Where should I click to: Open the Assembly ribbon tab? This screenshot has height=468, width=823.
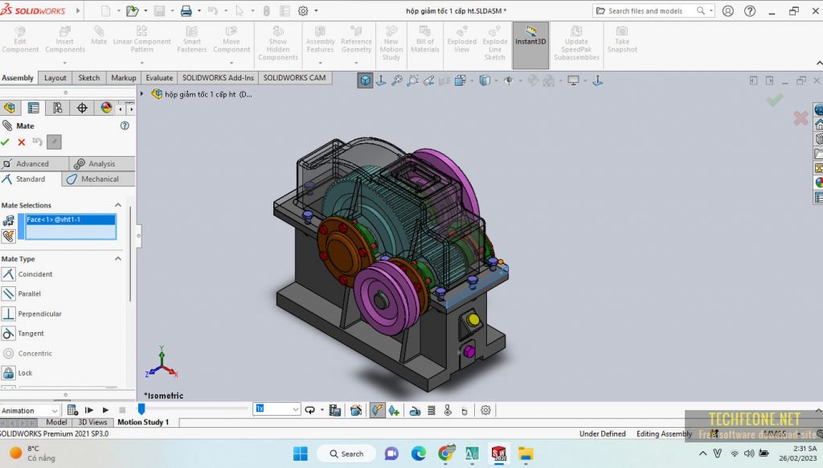18,78
